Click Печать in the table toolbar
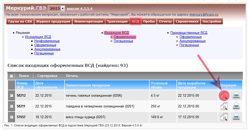Viewport: 249px width, 131px height. coord(72,76)
